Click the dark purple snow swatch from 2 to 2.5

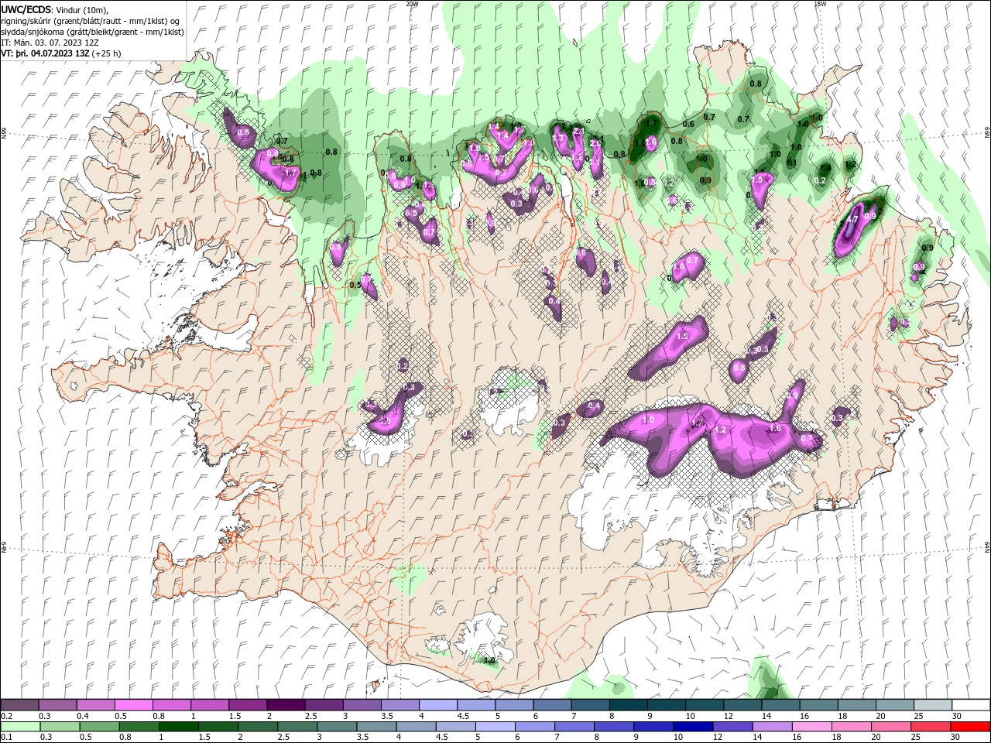click(x=286, y=705)
